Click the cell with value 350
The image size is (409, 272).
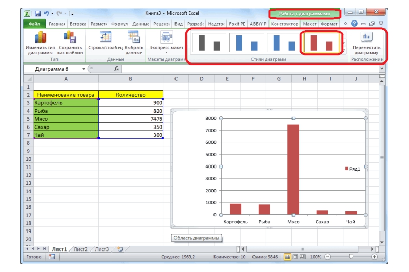point(130,127)
